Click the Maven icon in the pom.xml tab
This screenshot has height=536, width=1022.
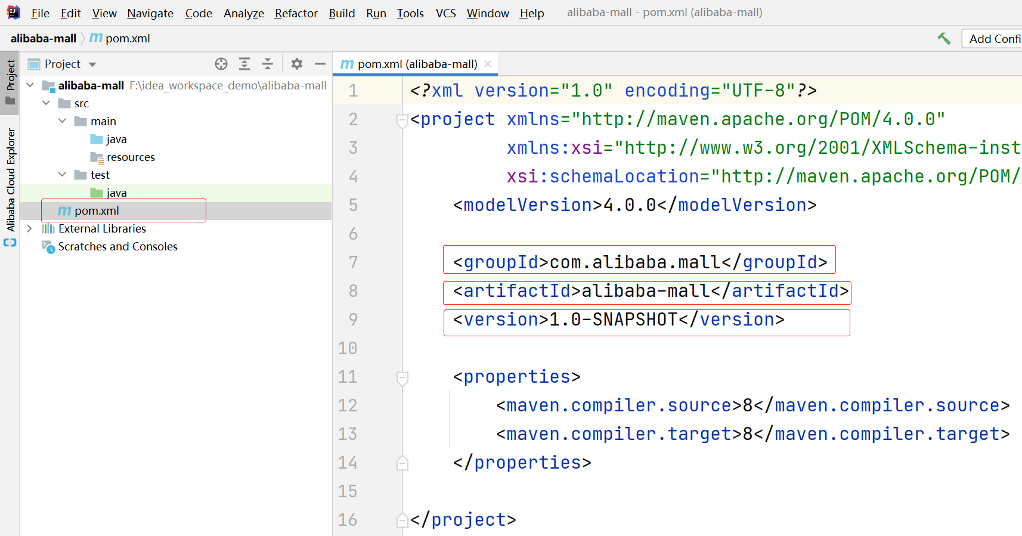pos(347,64)
